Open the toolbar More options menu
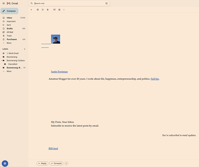Viewport: 199px width, 167px height. (x=64, y=10)
